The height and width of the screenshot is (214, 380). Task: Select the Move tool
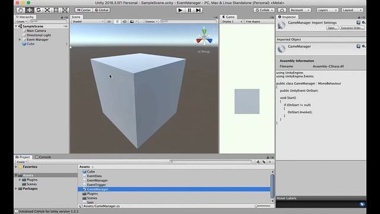(30, 10)
